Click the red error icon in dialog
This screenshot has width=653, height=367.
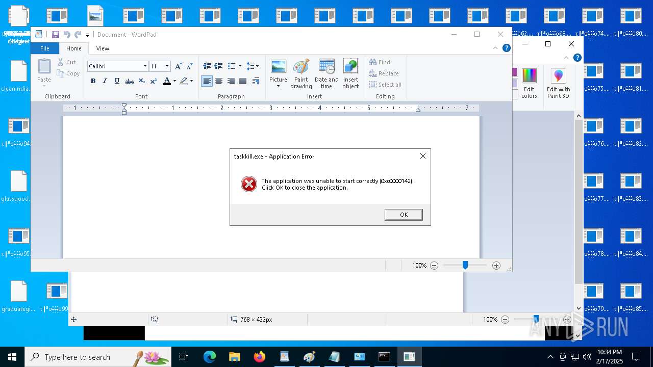tap(249, 184)
